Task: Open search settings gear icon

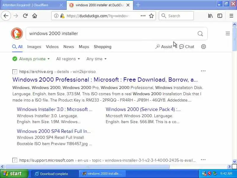Action: tap(204, 47)
